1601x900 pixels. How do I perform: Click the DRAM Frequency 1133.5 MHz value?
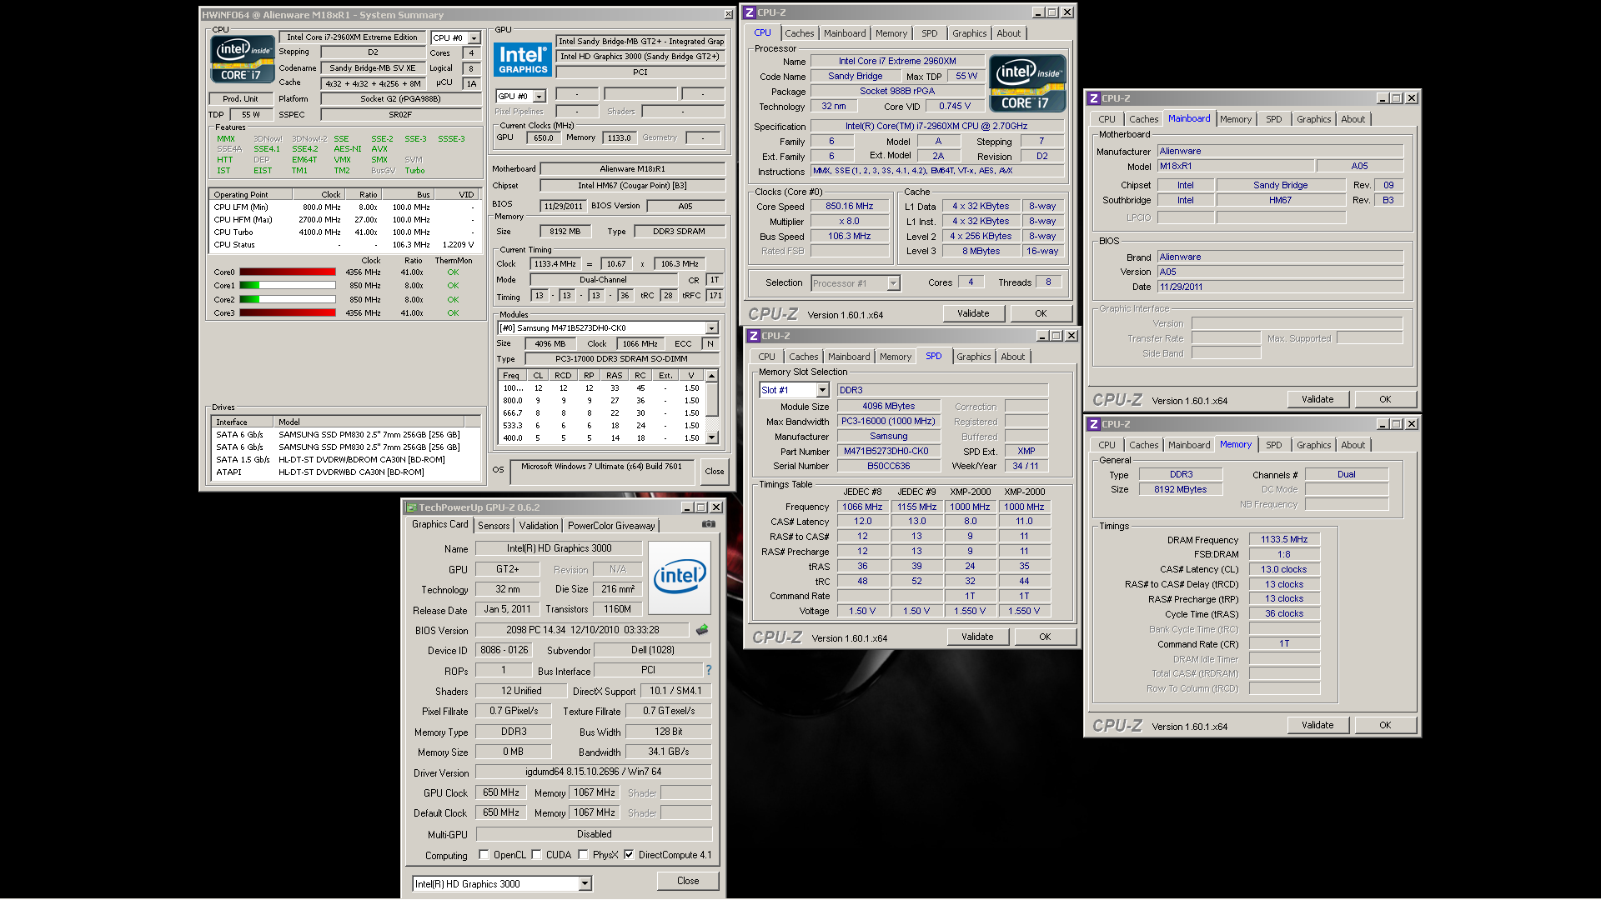point(1284,540)
